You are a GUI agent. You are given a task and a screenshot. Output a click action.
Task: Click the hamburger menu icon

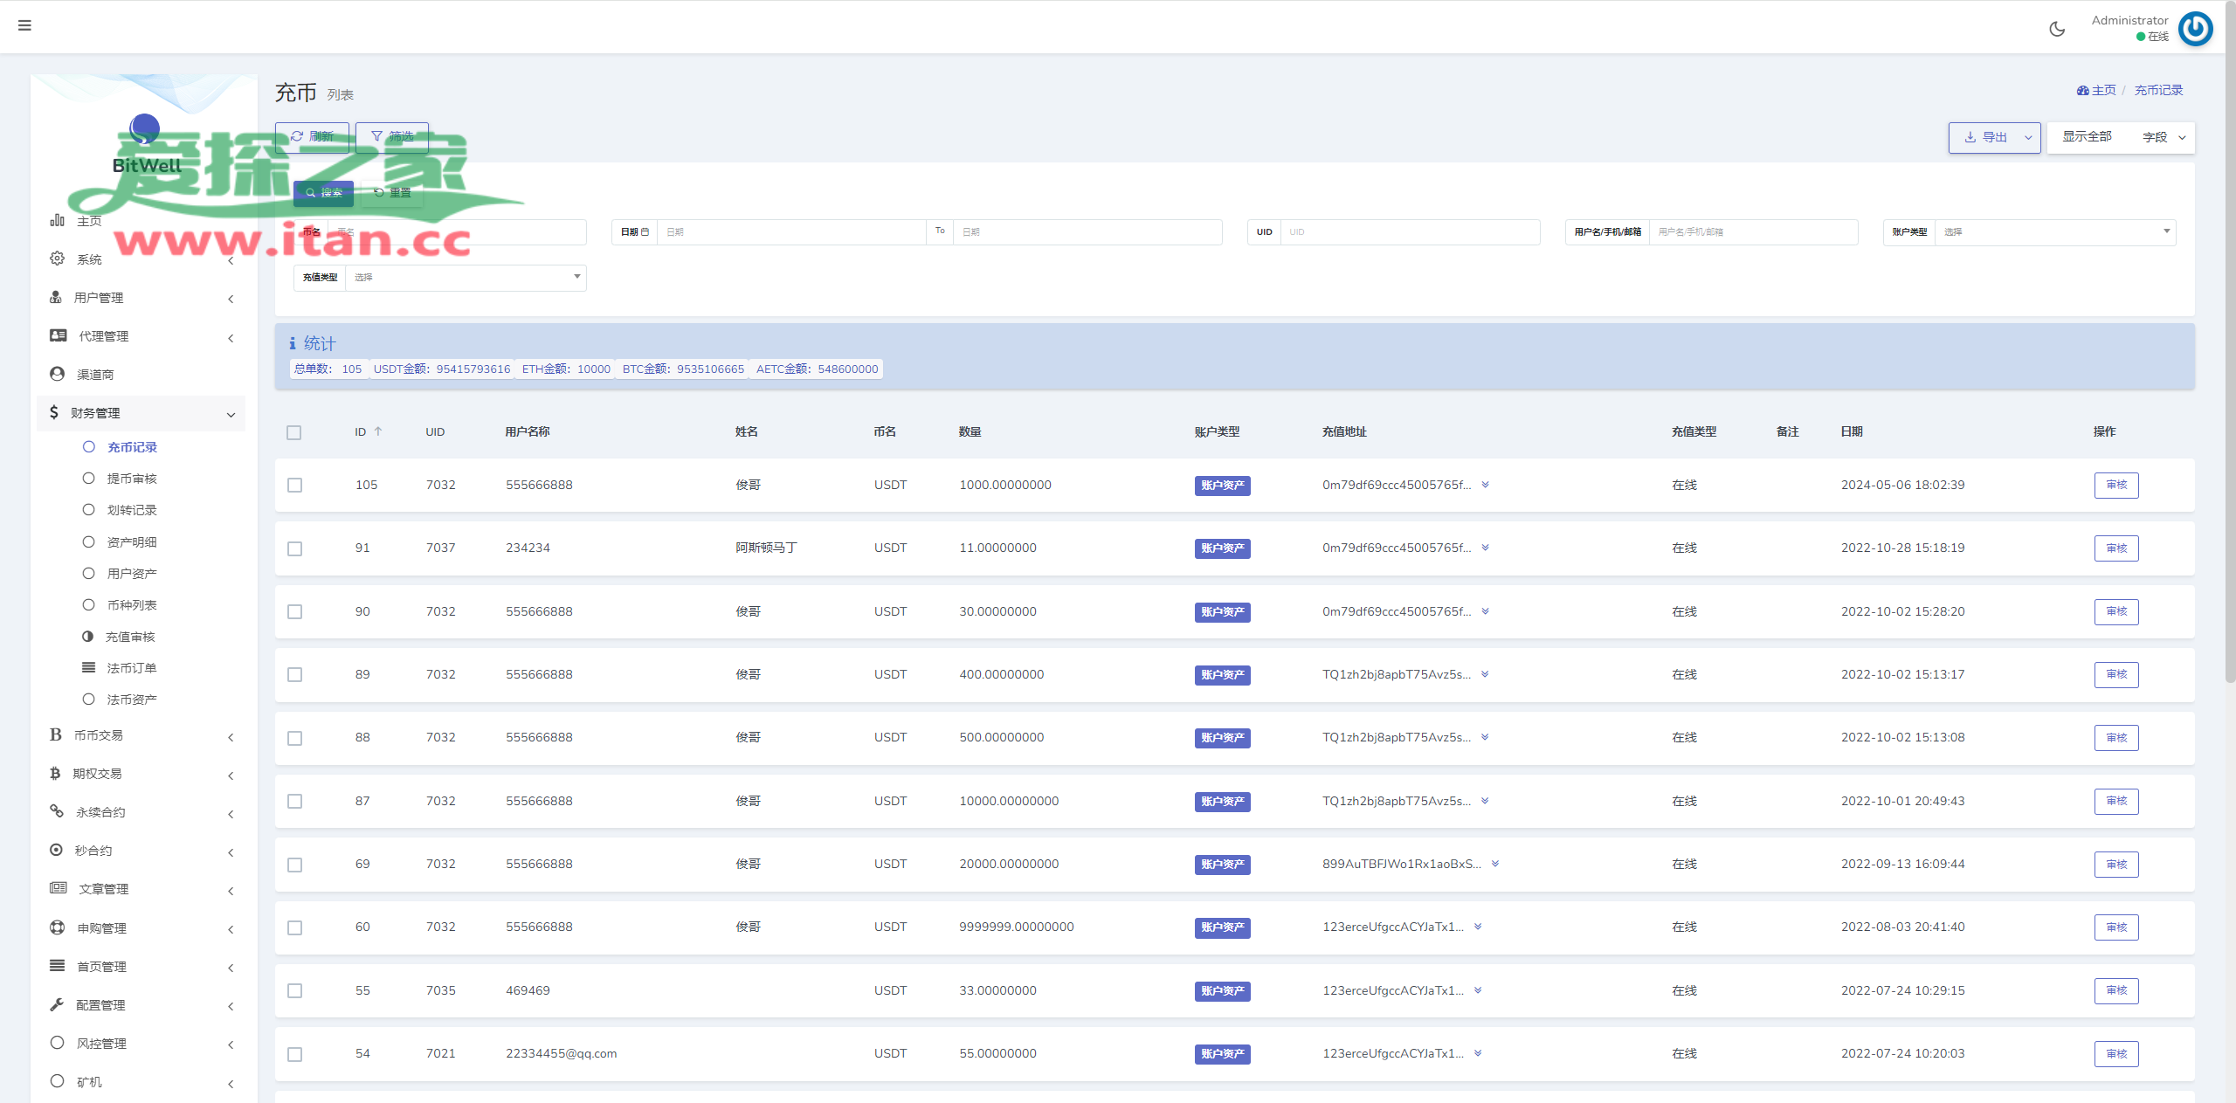click(x=24, y=25)
